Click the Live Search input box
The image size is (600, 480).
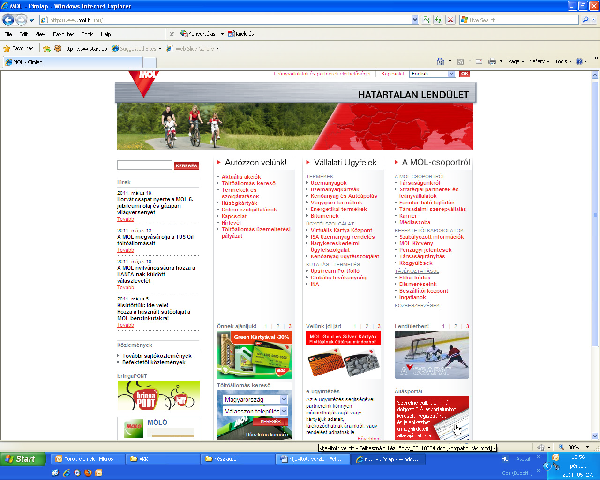coord(519,20)
